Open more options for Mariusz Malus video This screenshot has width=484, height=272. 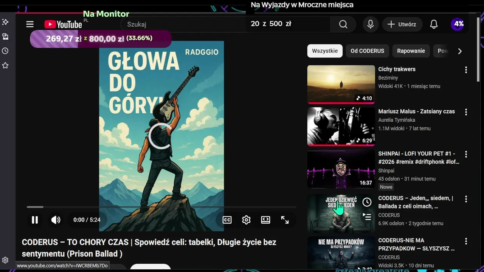click(x=466, y=112)
